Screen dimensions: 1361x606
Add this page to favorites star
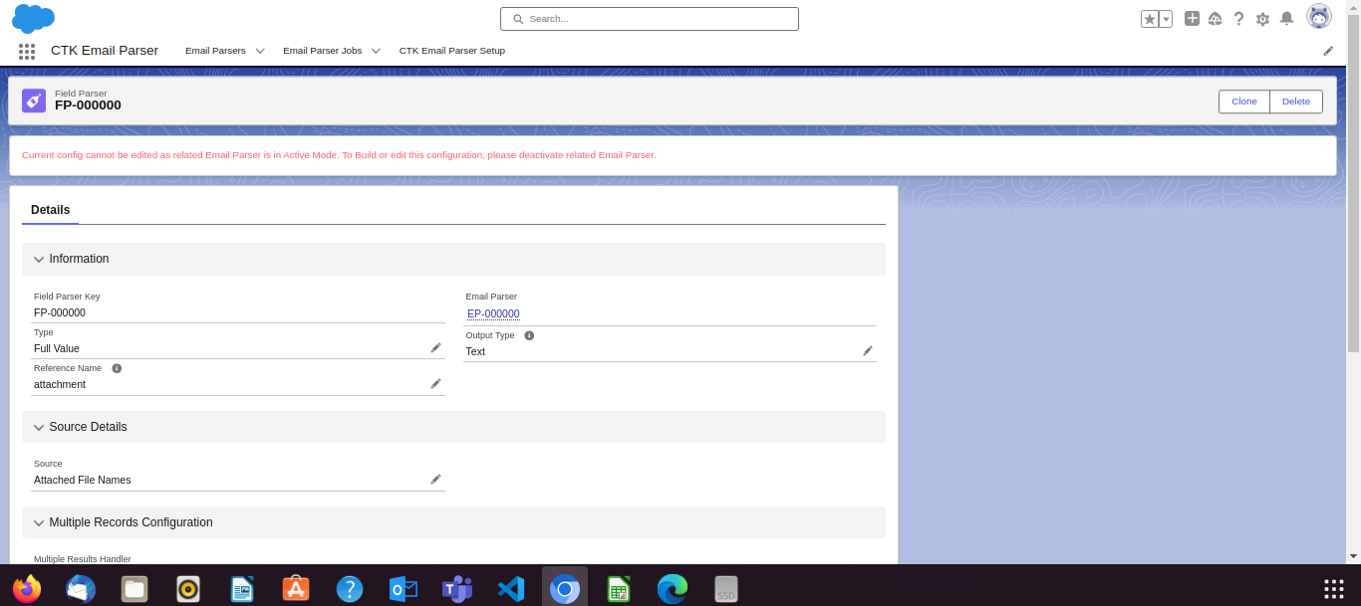[1150, 19]
